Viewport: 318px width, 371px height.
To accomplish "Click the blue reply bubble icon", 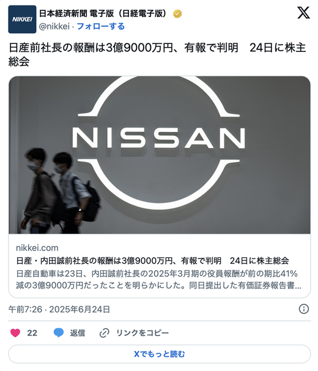I will point(59,332).
